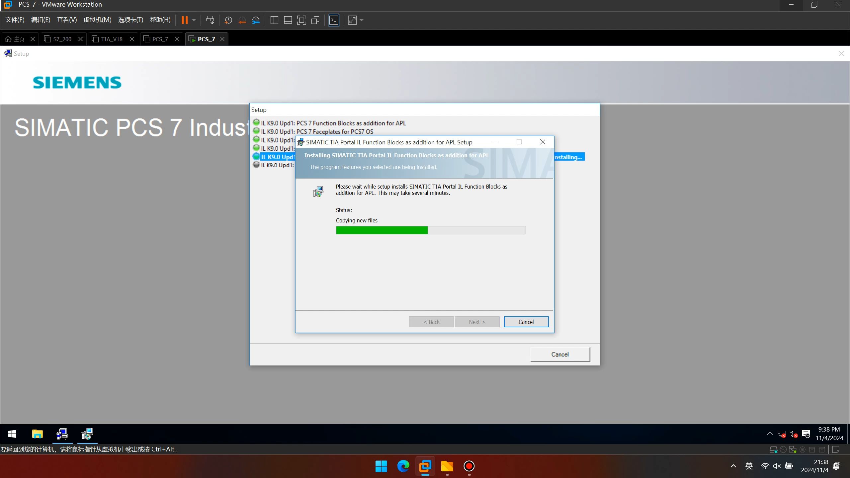Show hidden icons in guest tray
Viewport: 850px width, 478px height.
770,434
